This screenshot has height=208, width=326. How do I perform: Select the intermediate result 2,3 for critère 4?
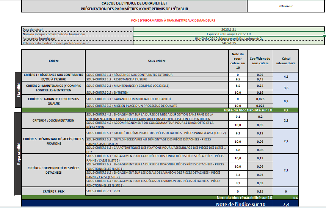click(286, 120)
